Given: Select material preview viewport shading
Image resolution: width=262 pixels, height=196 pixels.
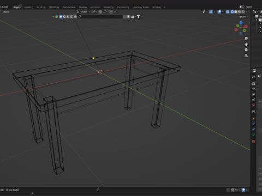Looking at the screenshot, I should click(x=240, y=12).
